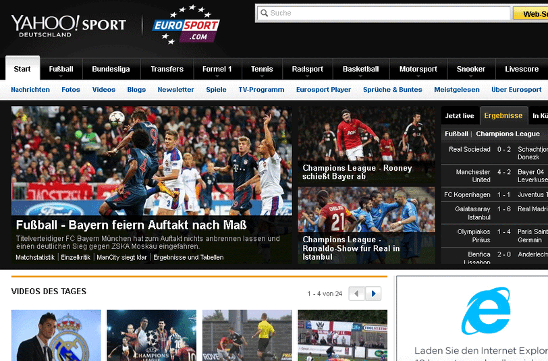Play the stadium banners video thumbnail

(x=343, y=335)
